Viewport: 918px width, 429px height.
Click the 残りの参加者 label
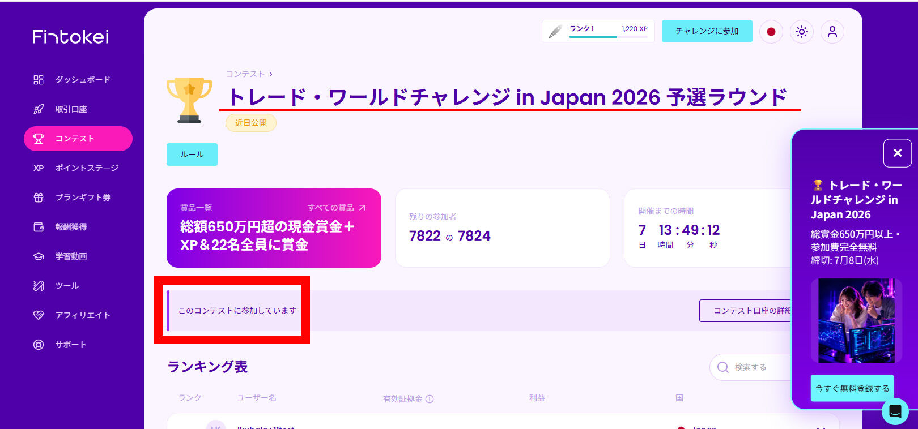433,217
